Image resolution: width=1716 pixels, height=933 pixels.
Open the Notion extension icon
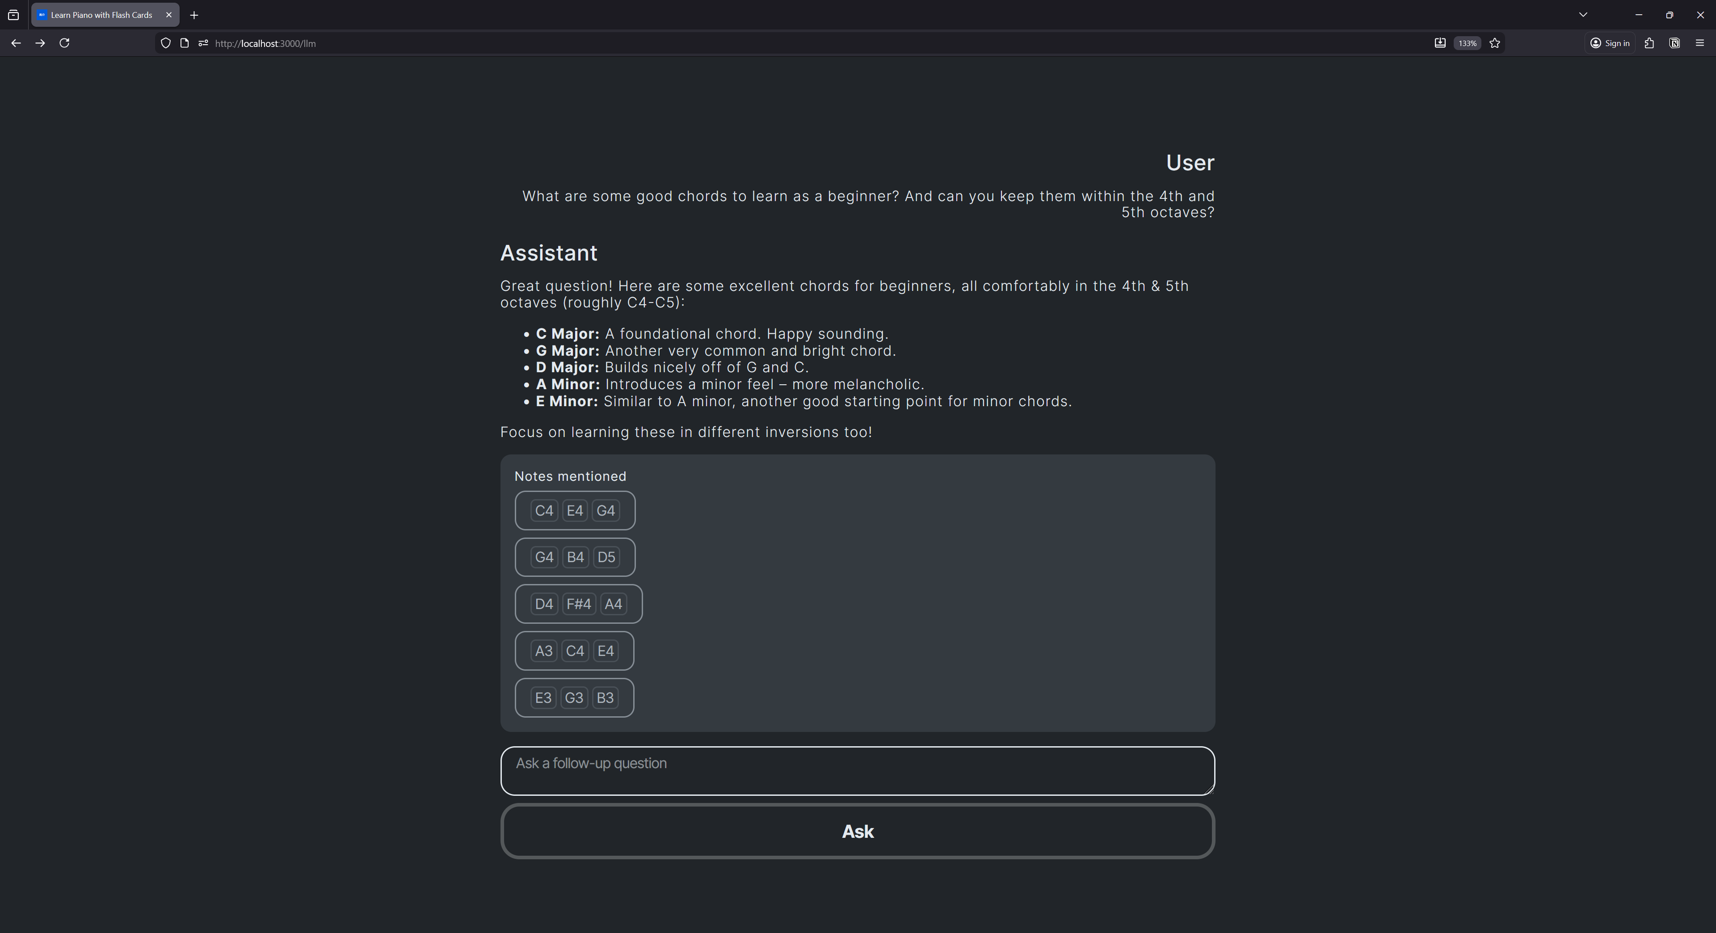click(x=1674, y=43)
